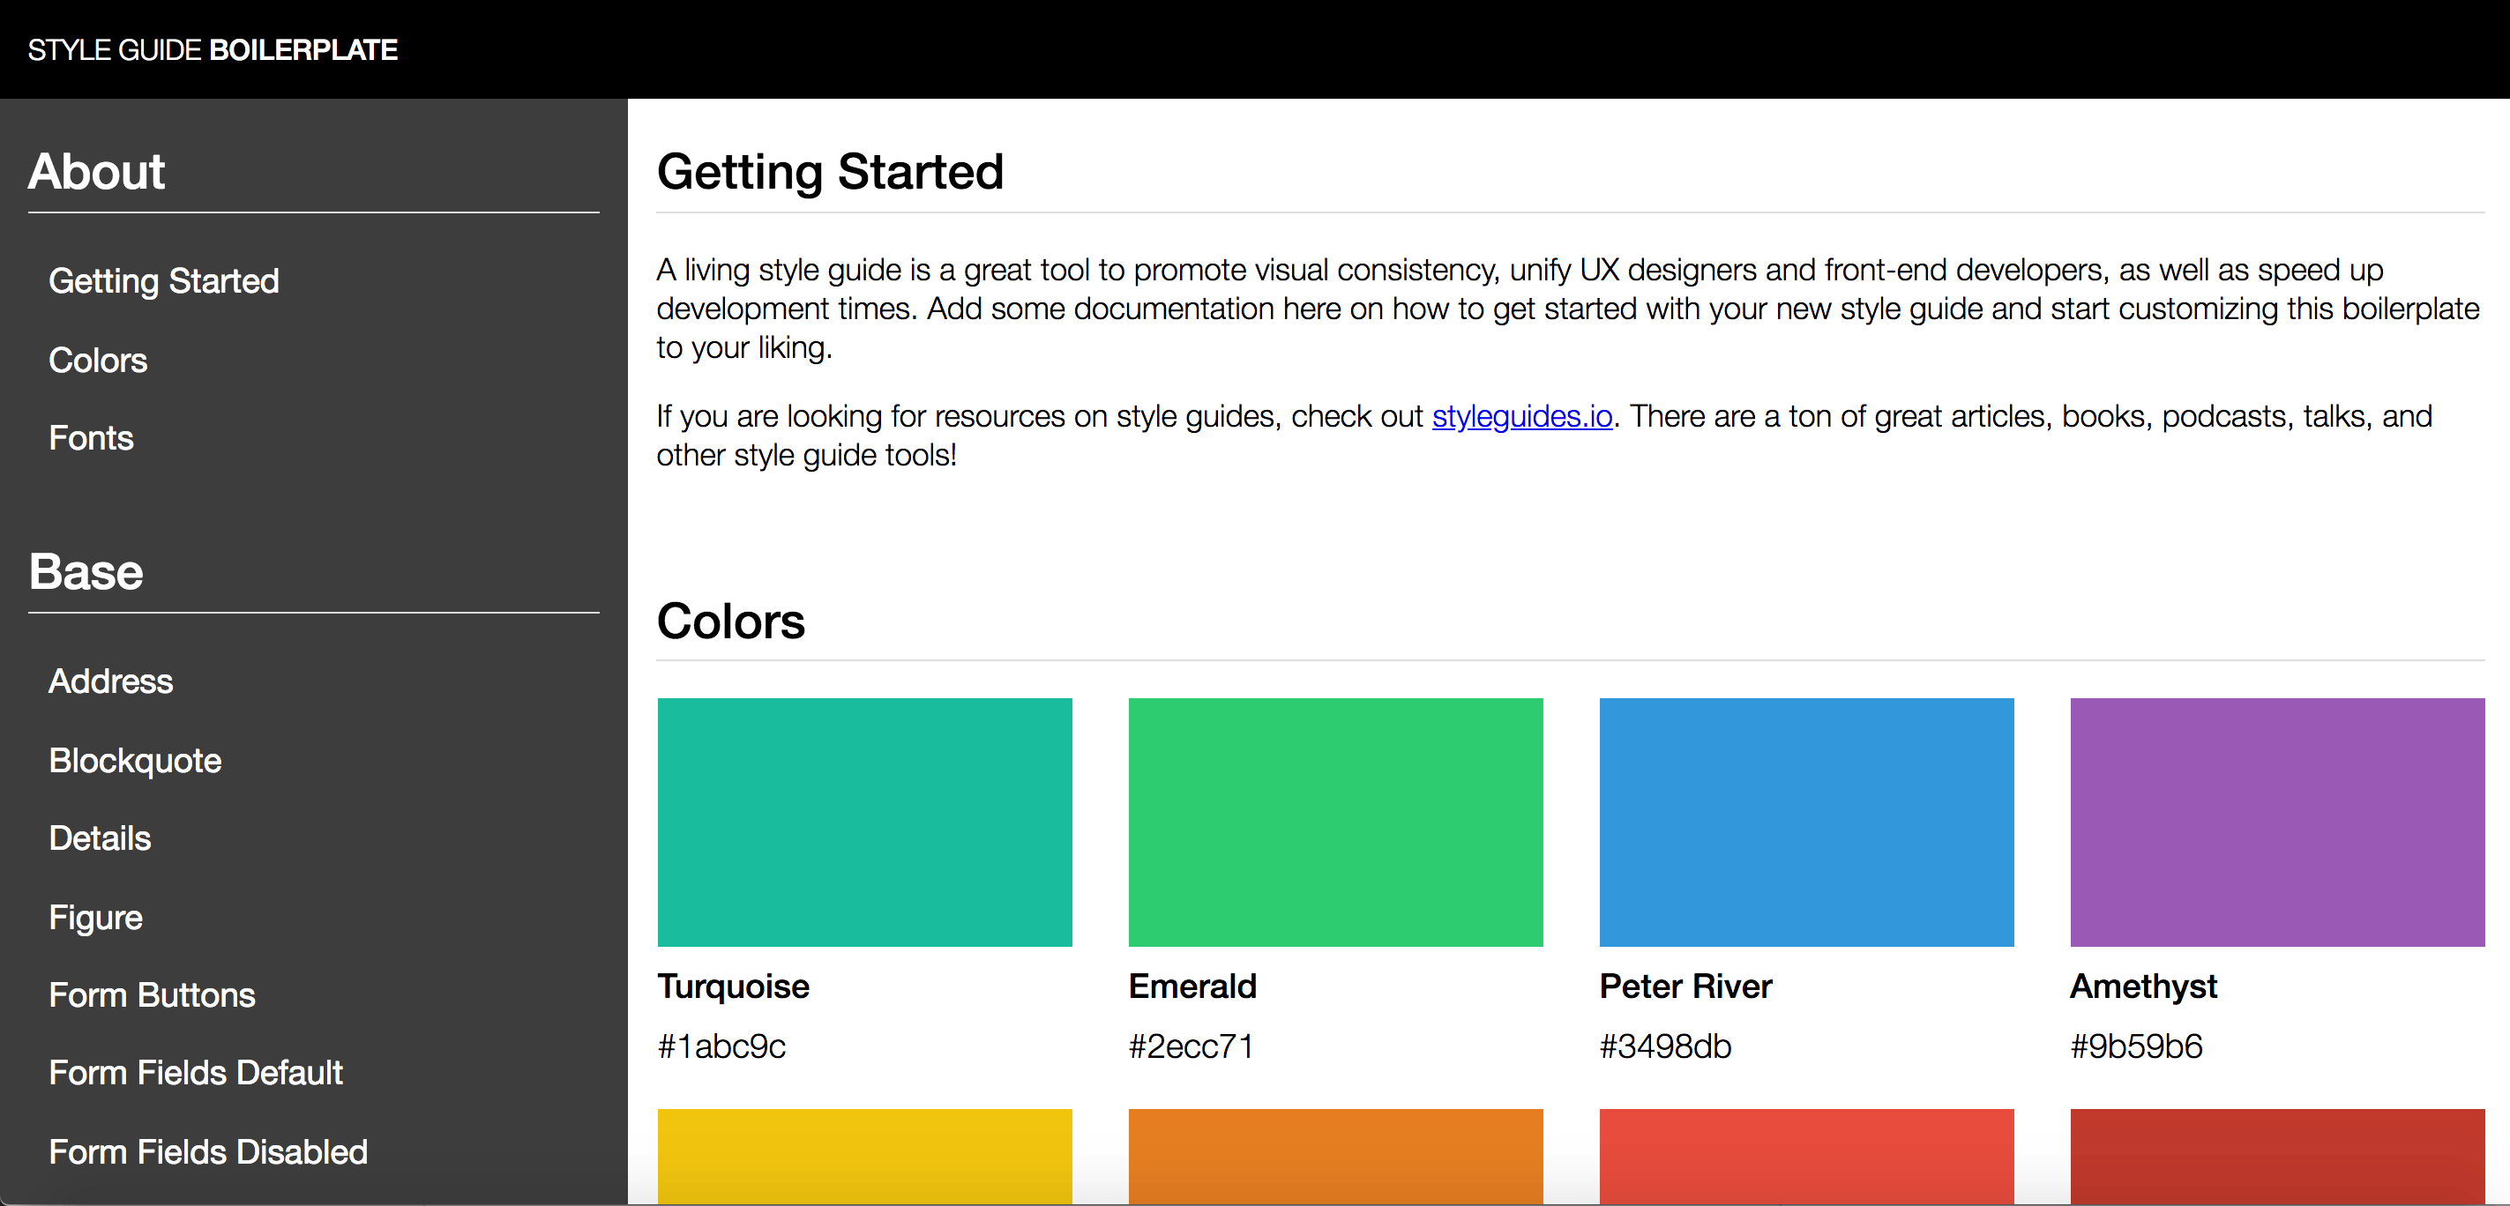Select Fonts in the sidebar navigation
2510x1206 pixels.
click(91, 437)
